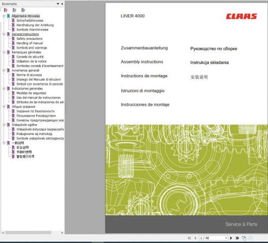Click the bookmarks horizontal scrollbar thumb
This screenshot has width=268, height=243.
(x=28, y=232)
